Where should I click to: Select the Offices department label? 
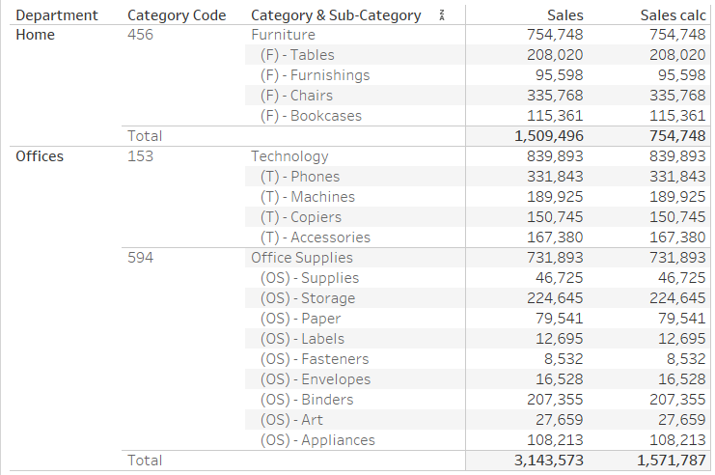pos(40,156)
